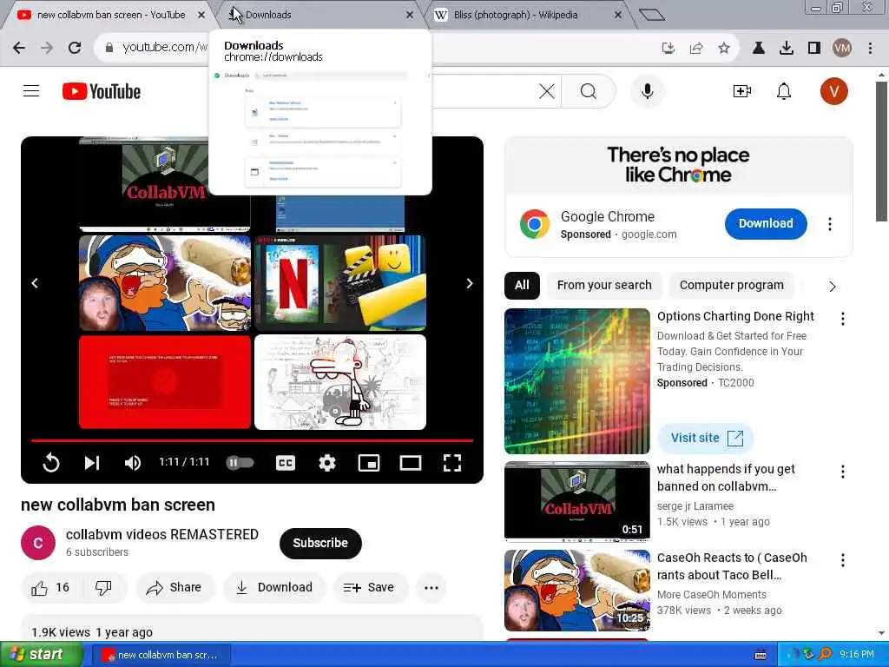Viewport: 889px width, 667px height.
Task: Open a new browser tab
Action: 651,15
